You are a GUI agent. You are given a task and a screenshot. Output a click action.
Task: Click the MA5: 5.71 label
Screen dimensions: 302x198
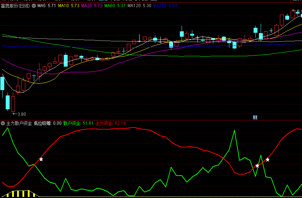47,6
